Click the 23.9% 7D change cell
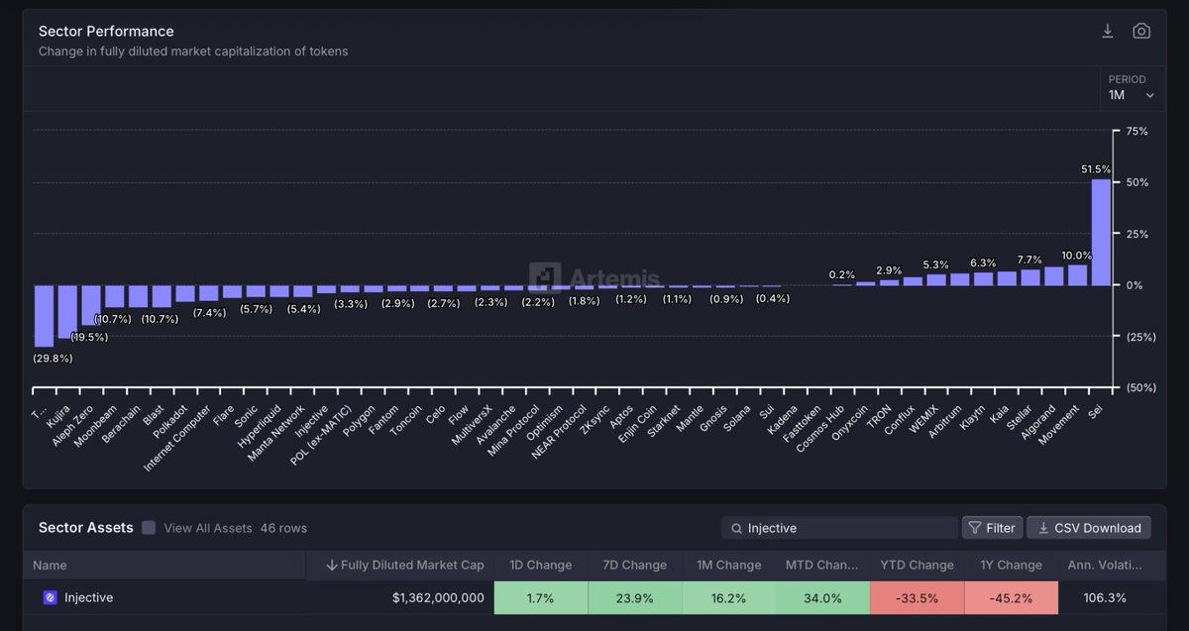Screen dimensions: 1189x631 click(634, 598)
